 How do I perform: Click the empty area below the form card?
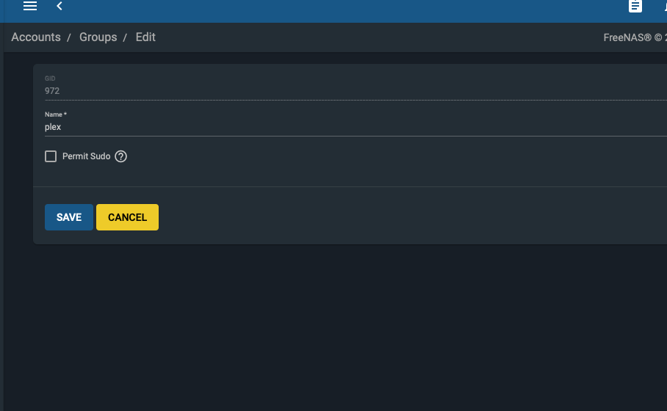[x=335, y=327]
